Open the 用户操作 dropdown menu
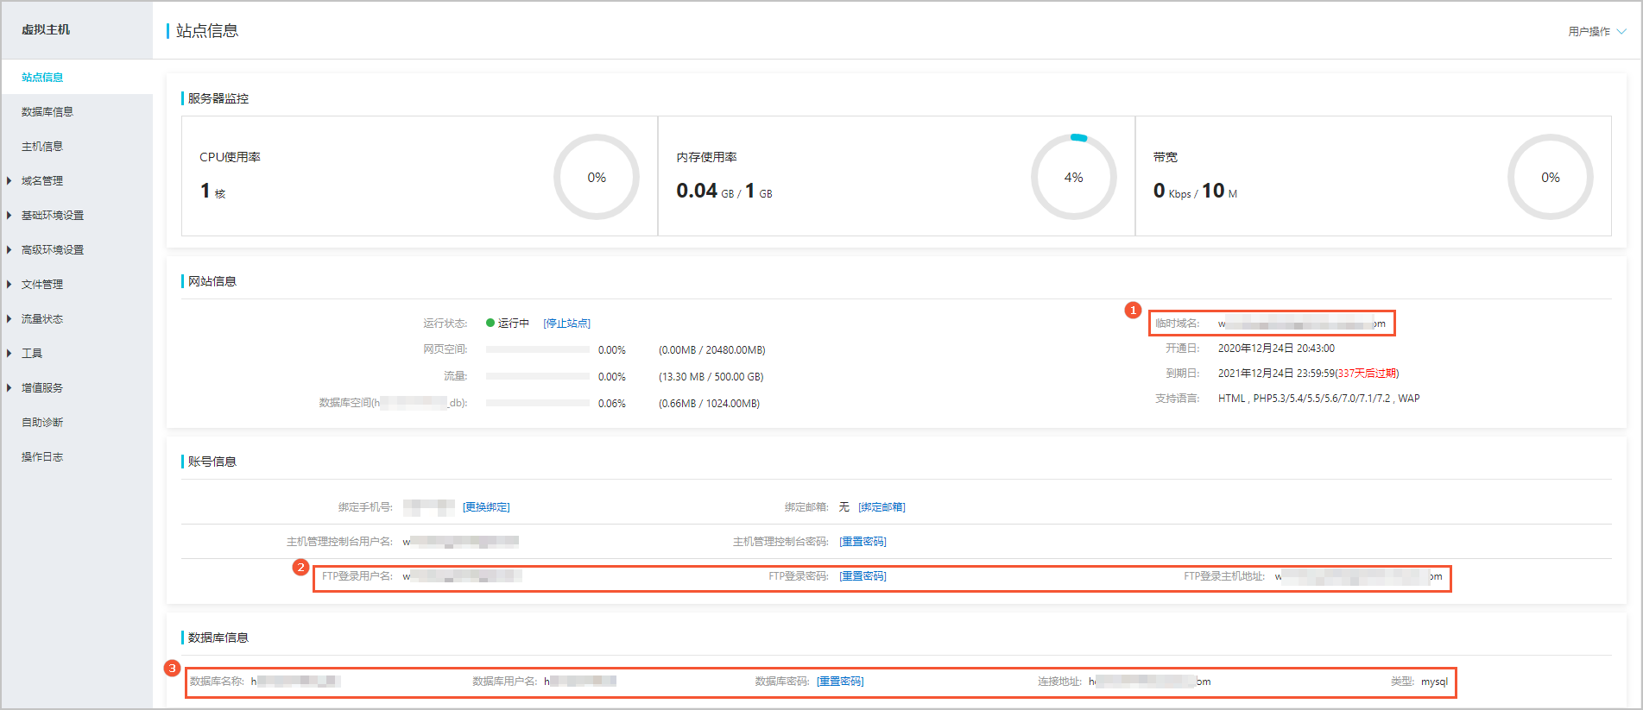 (x=1597, y=31)
